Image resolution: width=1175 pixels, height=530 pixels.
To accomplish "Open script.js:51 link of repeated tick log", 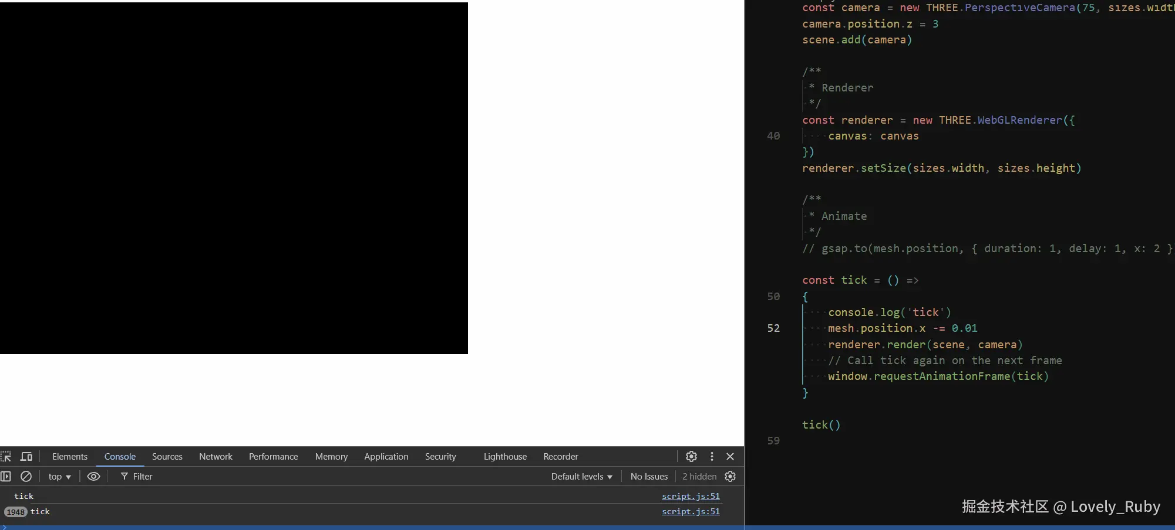I will [x=691, y=511].
